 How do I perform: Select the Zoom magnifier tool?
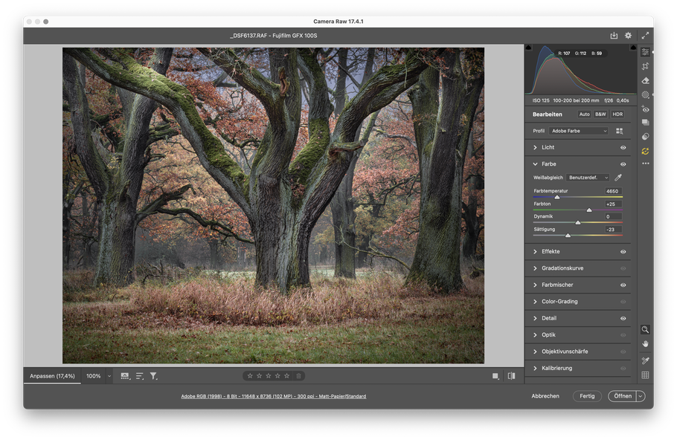coord(645,329)
